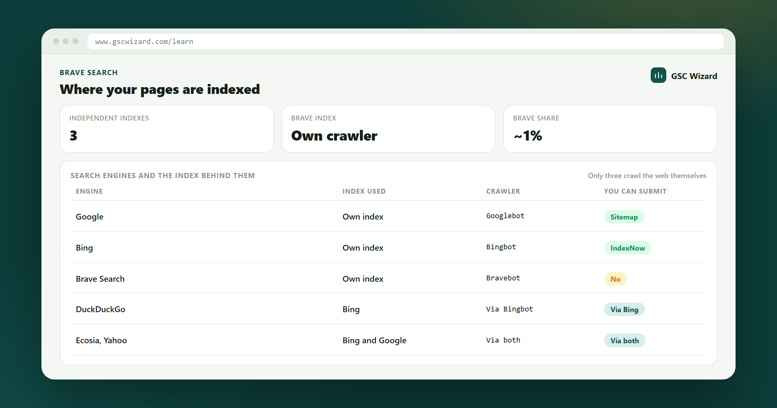The image size is (777, 408).
Task: Click the CRAWLER column header
Action: [503, 191]
